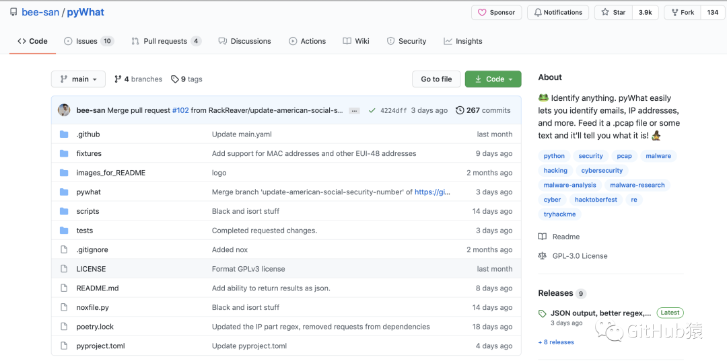The image size is (727, 363).
Task: Click the release tag icon under Releases
Action: coord(542,313)
